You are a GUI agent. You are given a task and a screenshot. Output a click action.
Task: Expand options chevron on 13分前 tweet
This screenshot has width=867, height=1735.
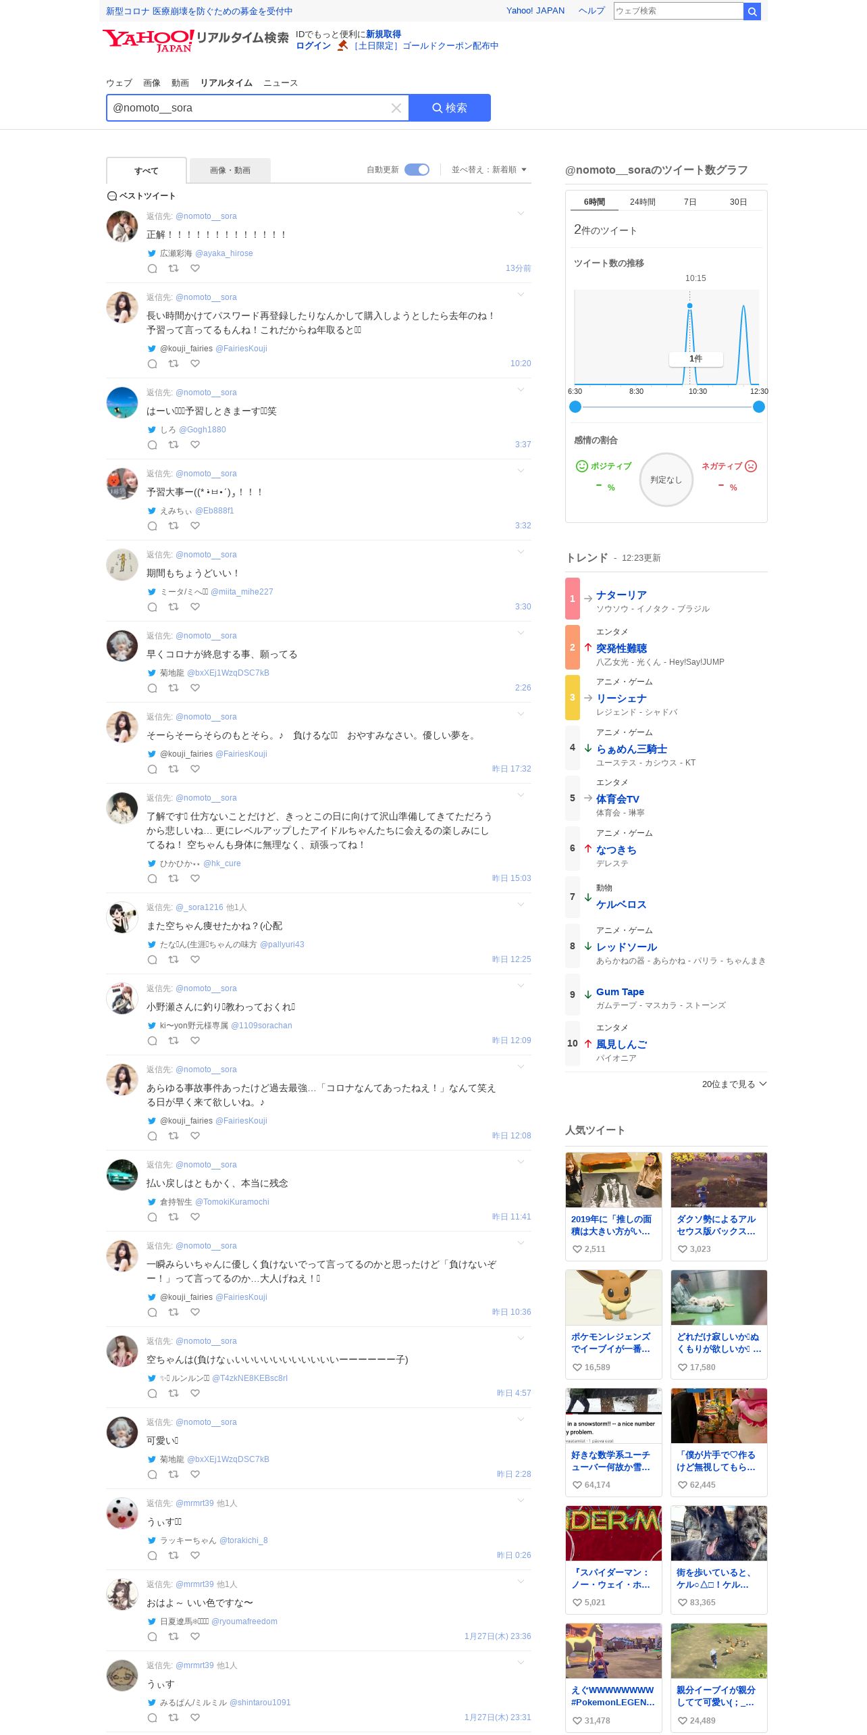click(521, 213)
